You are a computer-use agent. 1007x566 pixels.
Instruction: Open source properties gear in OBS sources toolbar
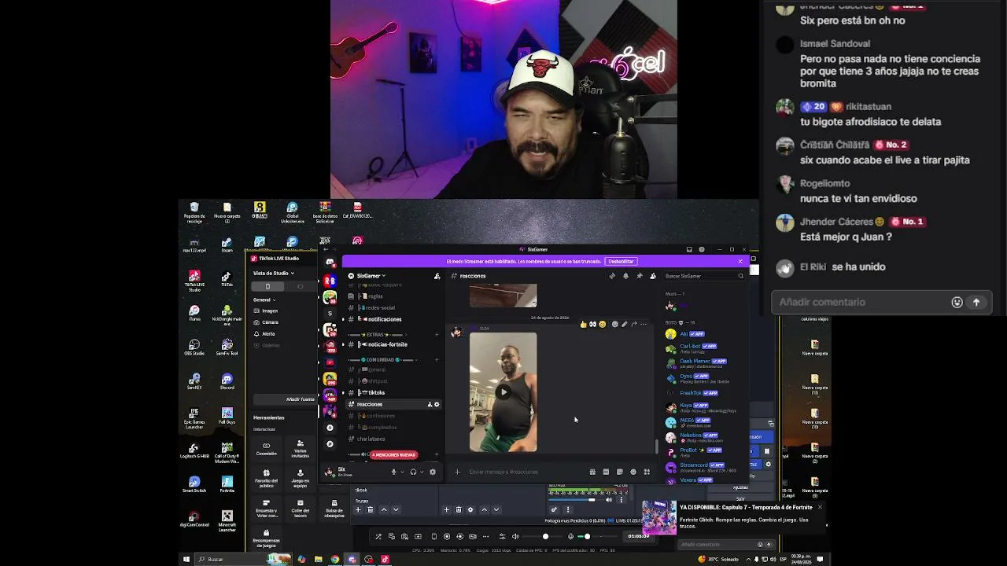pos(470,509)
